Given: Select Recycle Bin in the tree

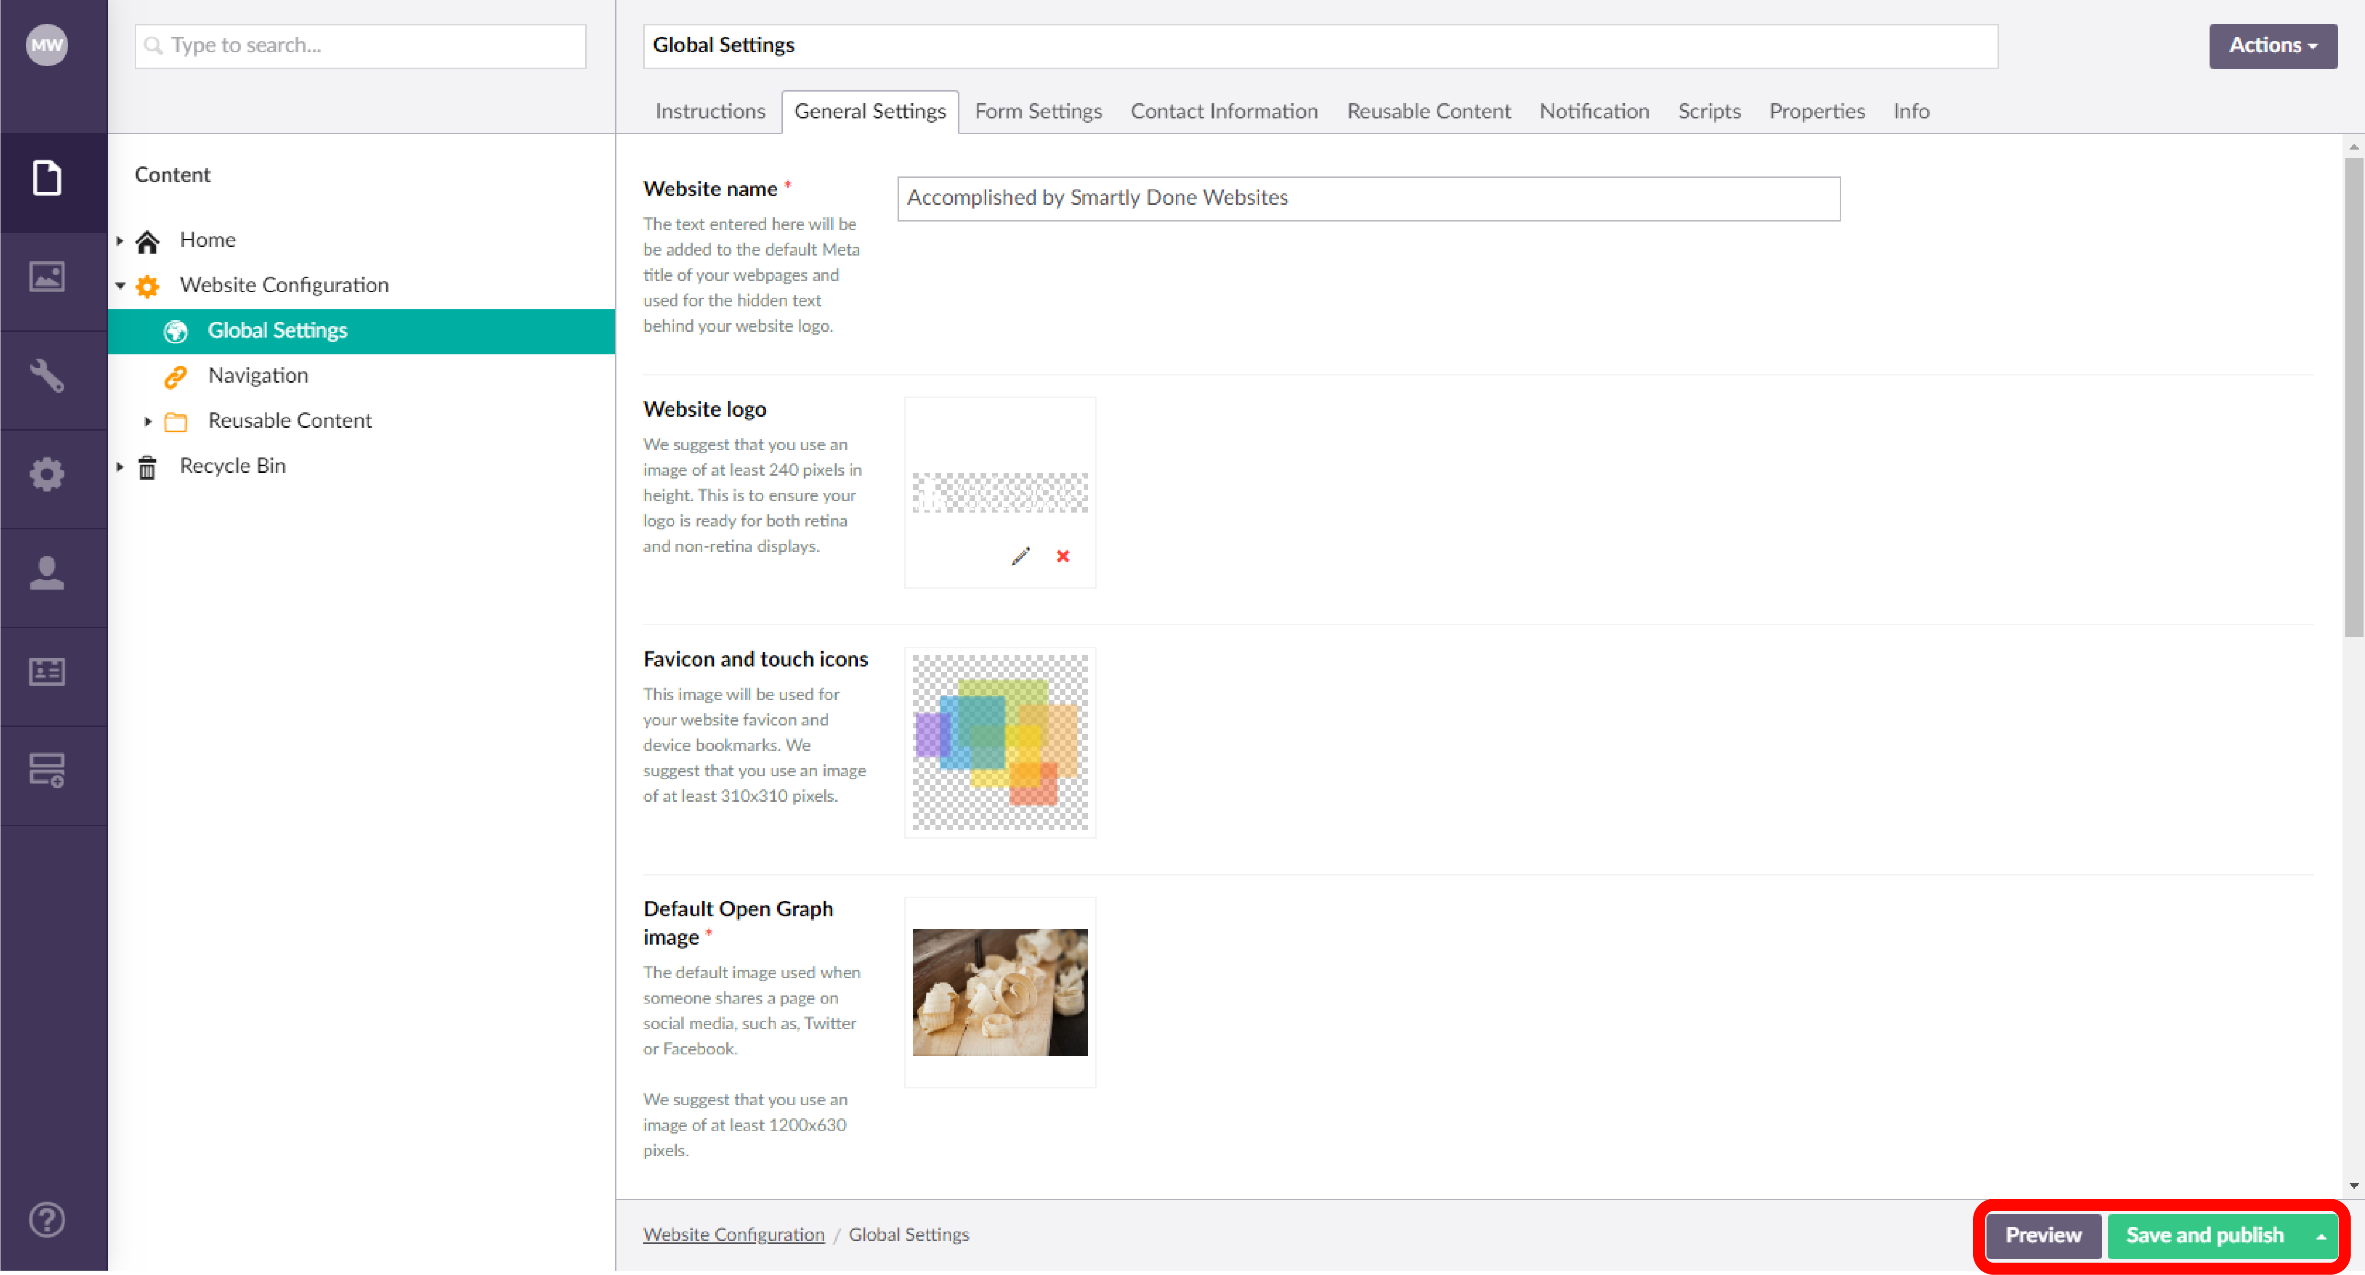Looking at the screenshot, I should [x=232, y=466].
